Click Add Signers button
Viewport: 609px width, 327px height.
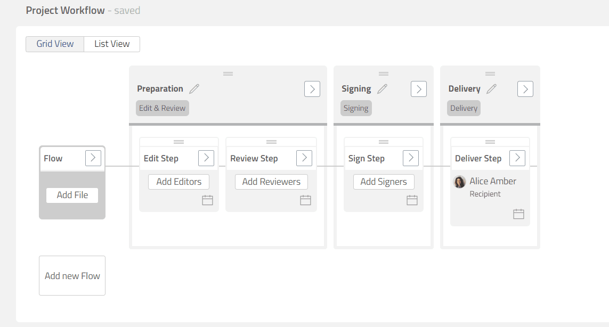point(384,182)
